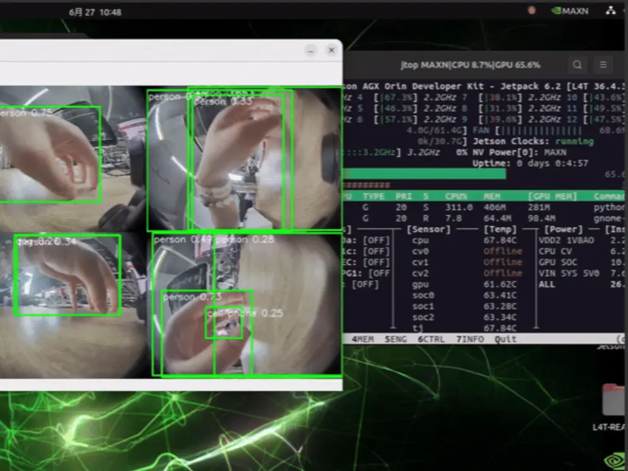Toggle the first [OFF] switch in jtop
Image resolution: width=628 pixels, height=471 pixels.
point(377,241)
